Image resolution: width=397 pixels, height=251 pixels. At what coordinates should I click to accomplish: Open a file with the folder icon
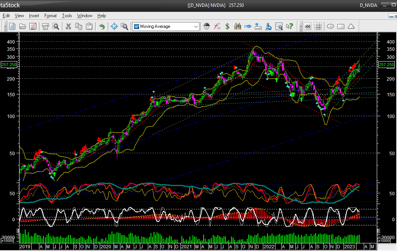coord(23,26)
